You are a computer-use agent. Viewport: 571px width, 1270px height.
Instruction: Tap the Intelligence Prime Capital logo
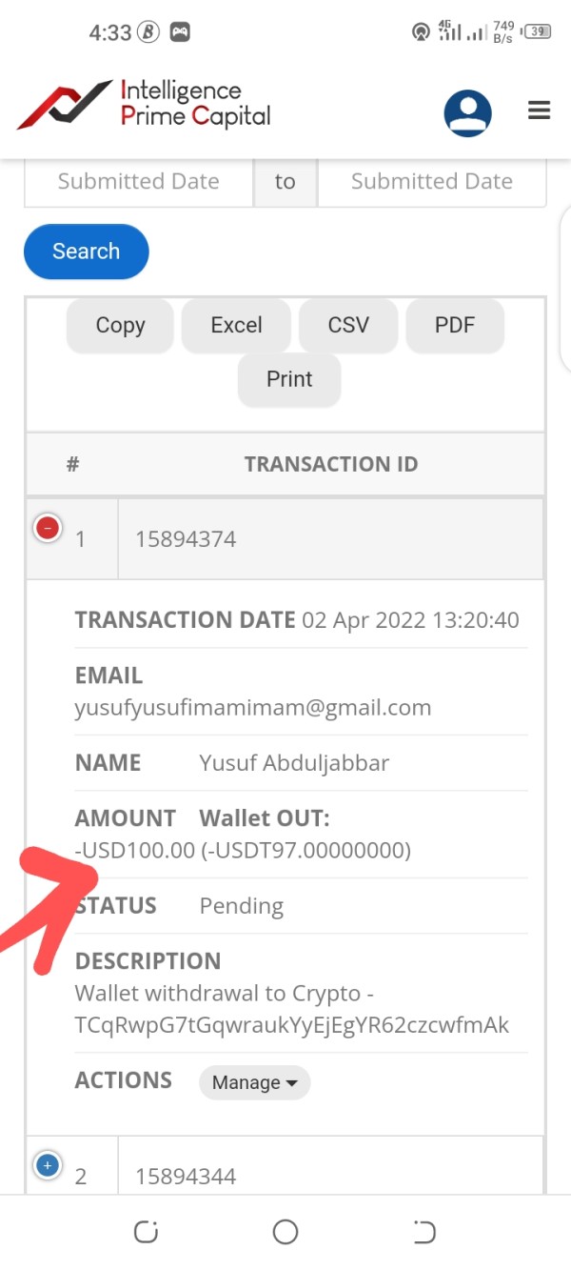[x=145, y=105]
